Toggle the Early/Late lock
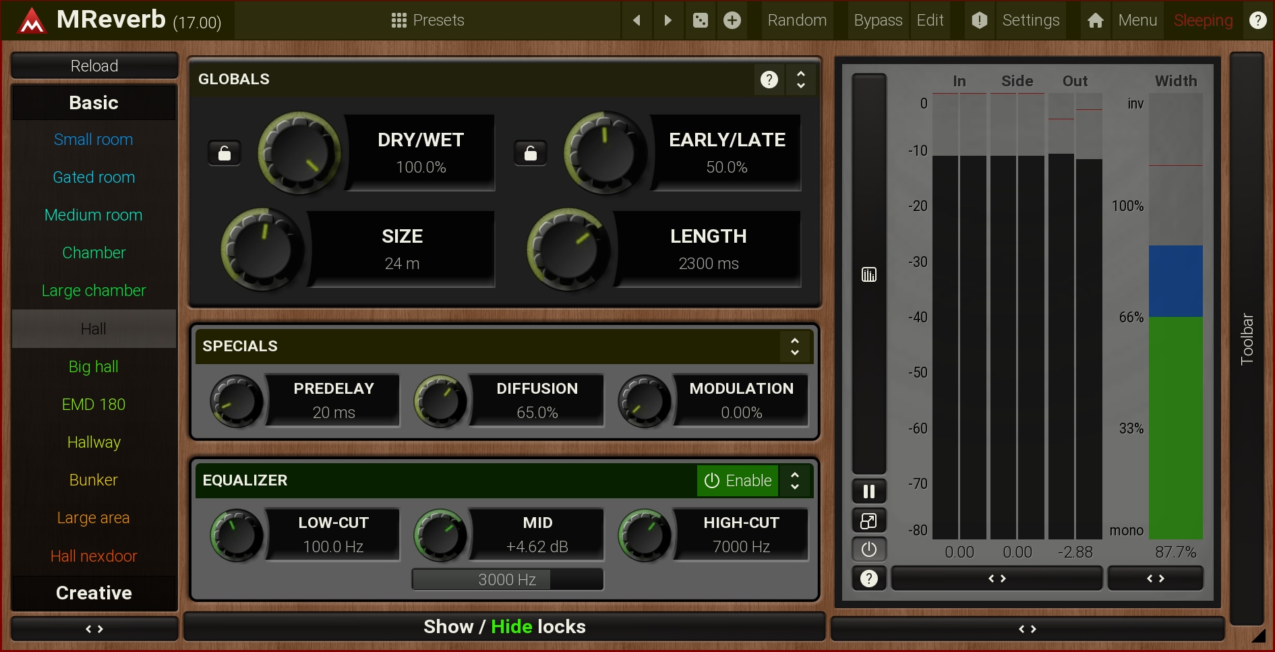Screen dimensions: 1275x652 [x=531, y=153]
